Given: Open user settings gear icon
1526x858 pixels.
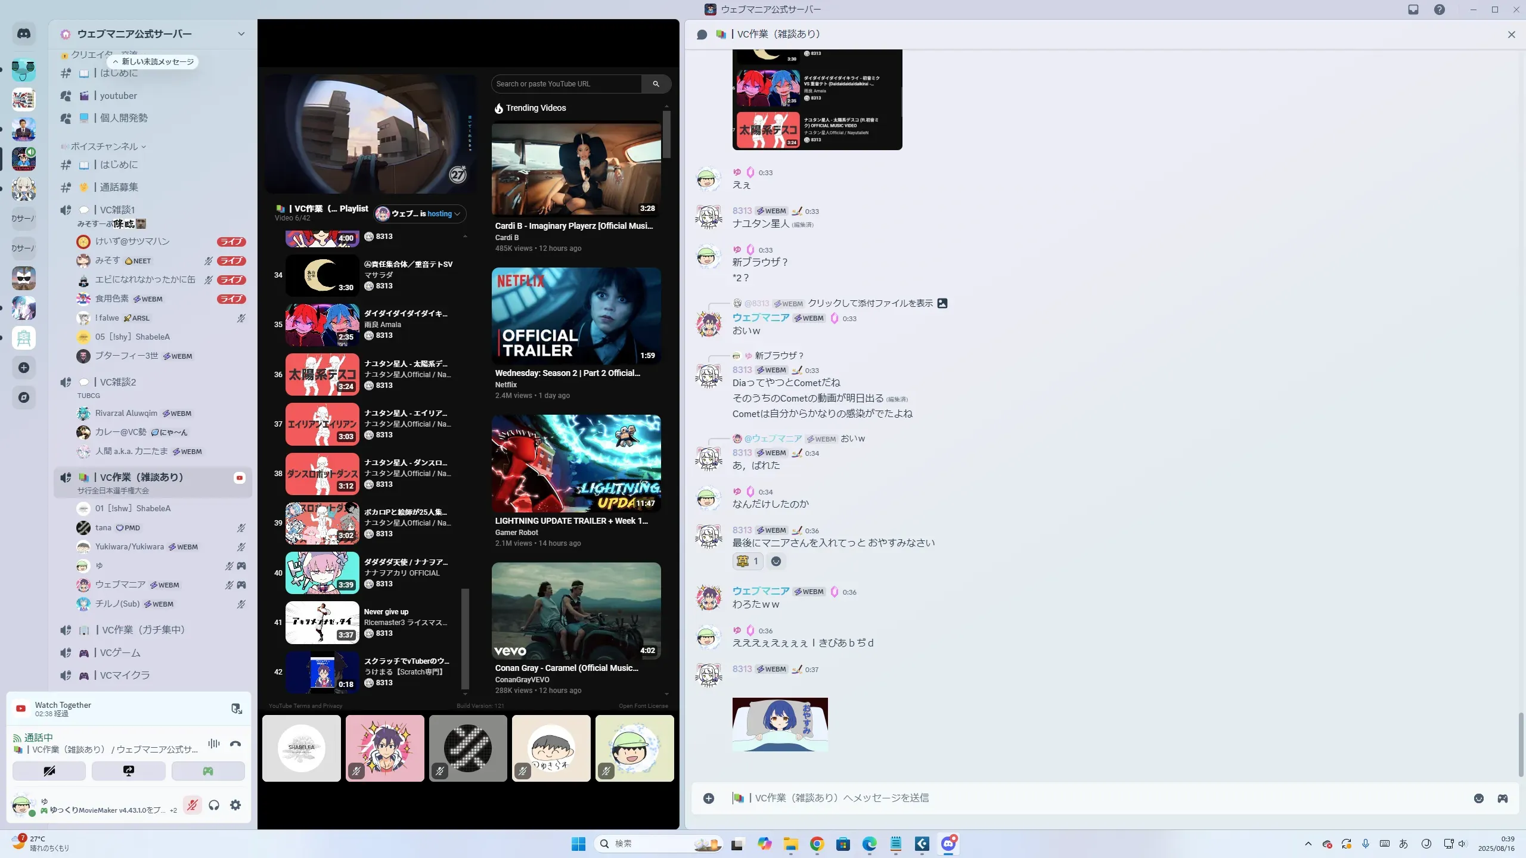Looking at the screenshot, I should pyautogui.click(x=235, y=805).
